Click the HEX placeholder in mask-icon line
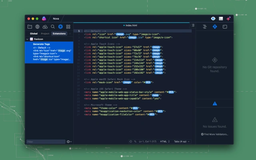The width and height of the screenshot is (256, 160). pos(148,82)
